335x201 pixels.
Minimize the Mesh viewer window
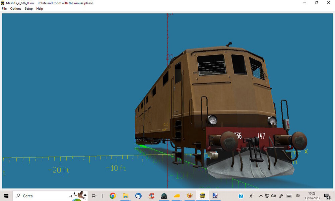pyautogui.click(x=305, y=3)
